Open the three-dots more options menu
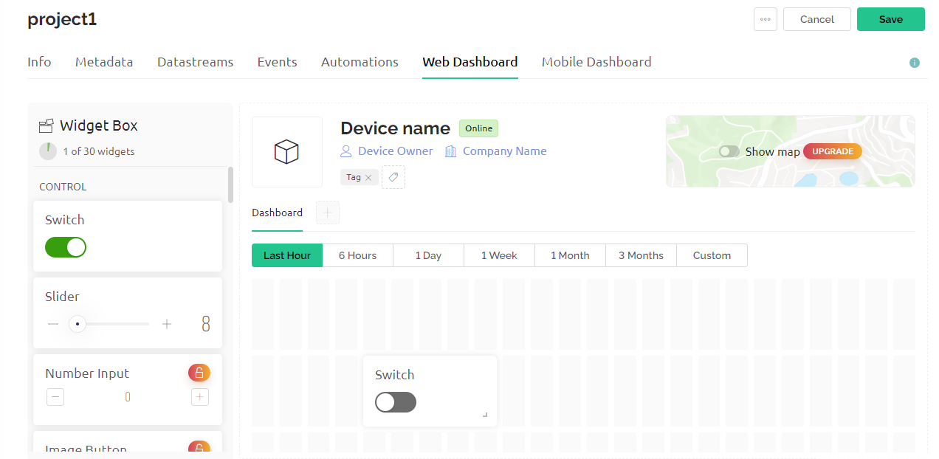The width and height of the screenshot is (939, 459). click(x=766, y=19)
